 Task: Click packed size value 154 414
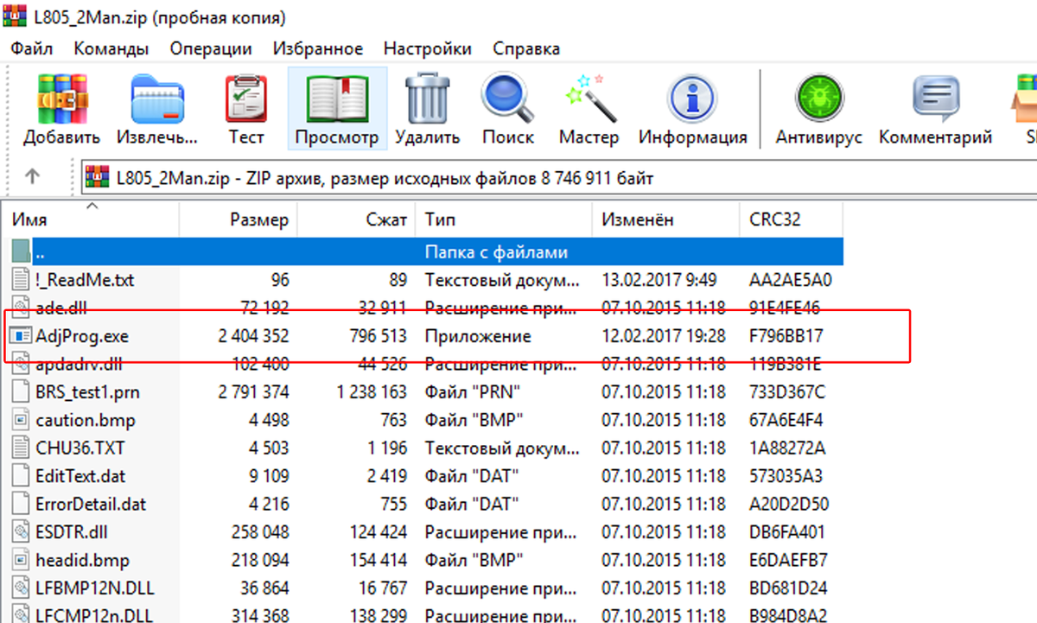pyautogui.click(x=378, y=560)
